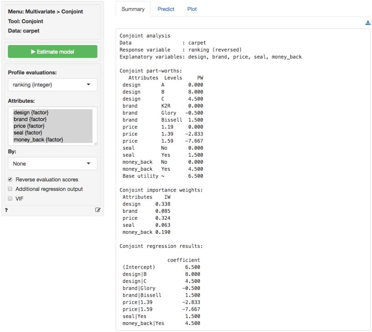372x332 pixels.
Task: Enable Additional regression output
Action: (10, 189)
